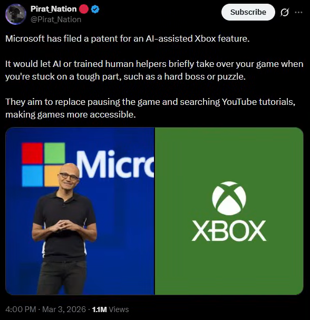The height and width of the screenshot is (320, 310).
Task: Open the three-dot more options menu
Action: (298, 12)
